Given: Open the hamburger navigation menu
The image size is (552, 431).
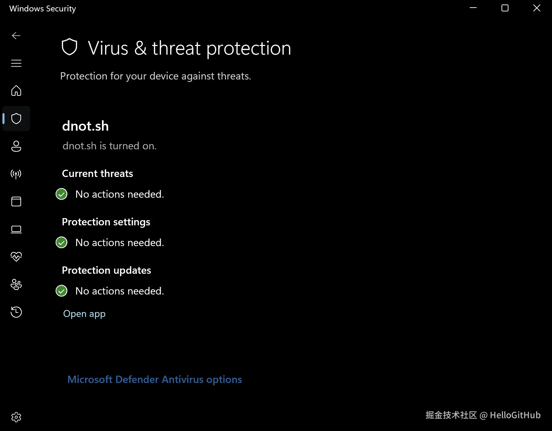Looking at the screenshot, I should tap(16, 63).
